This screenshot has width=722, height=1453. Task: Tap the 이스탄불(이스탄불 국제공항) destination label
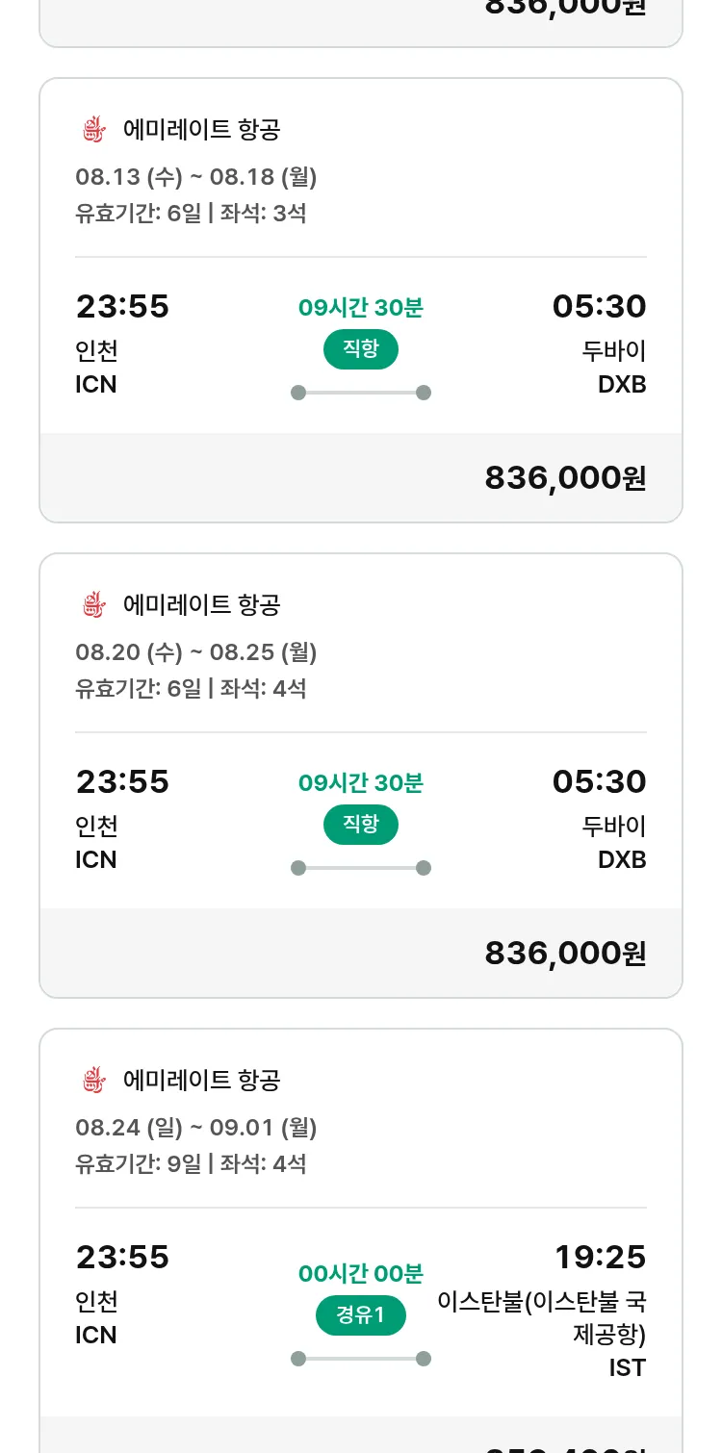coord(542,1319)
